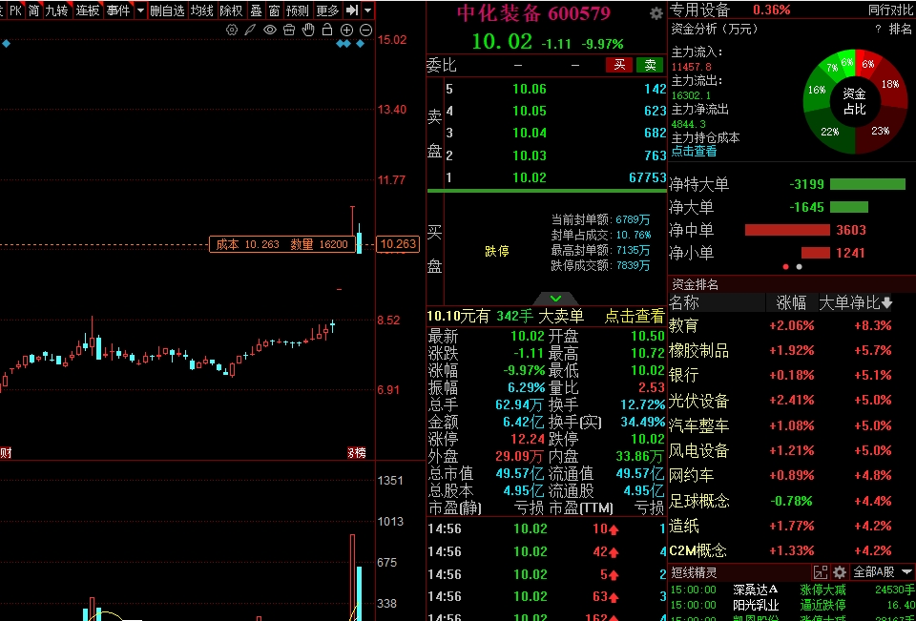Select the 教育 sector row
Viewport: 916px width, 621px height.
click(x=792, y=325)
